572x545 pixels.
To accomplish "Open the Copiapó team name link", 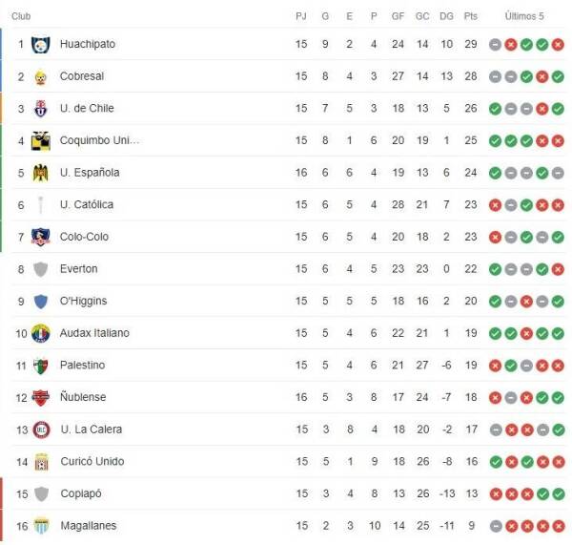I will point(80,494).
